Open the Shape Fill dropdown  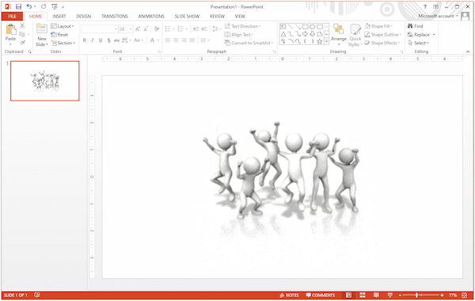378,26
